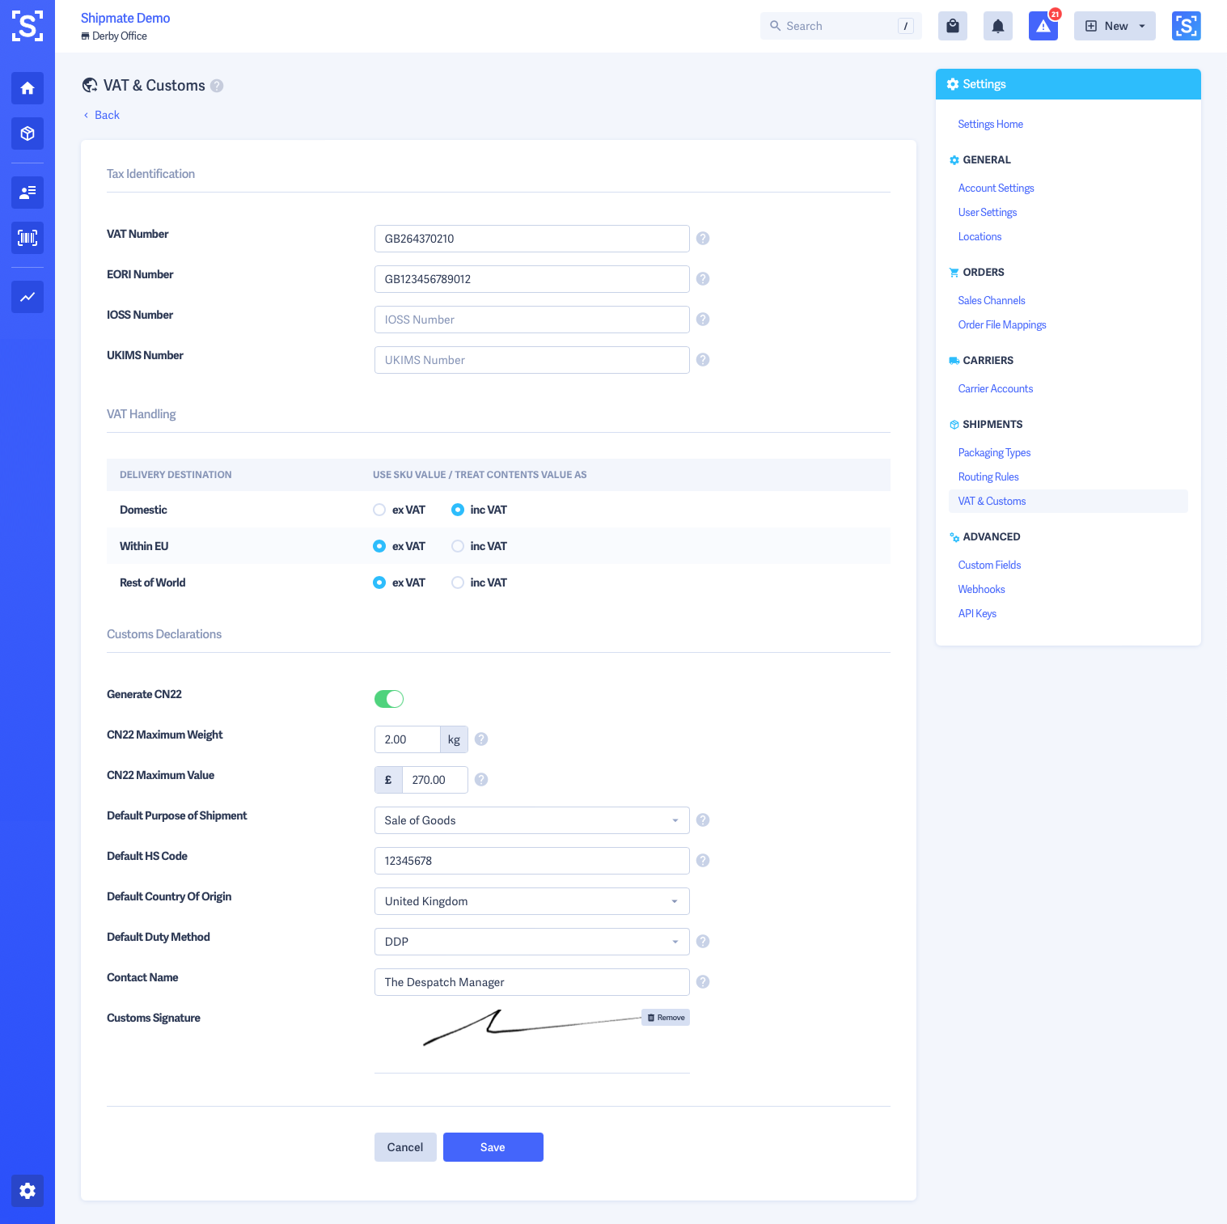Click the Back link

tap(102, 115)
